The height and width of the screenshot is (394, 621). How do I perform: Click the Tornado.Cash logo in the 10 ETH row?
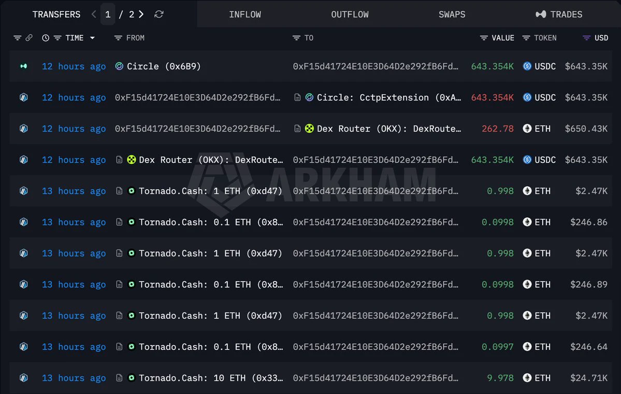132,378
